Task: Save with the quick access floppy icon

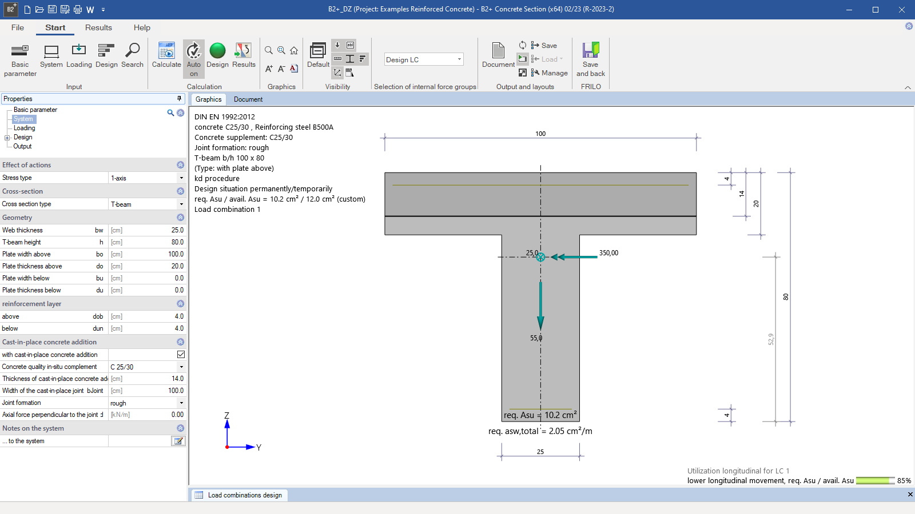Action: pyautogui.click(x=52, y=9)
